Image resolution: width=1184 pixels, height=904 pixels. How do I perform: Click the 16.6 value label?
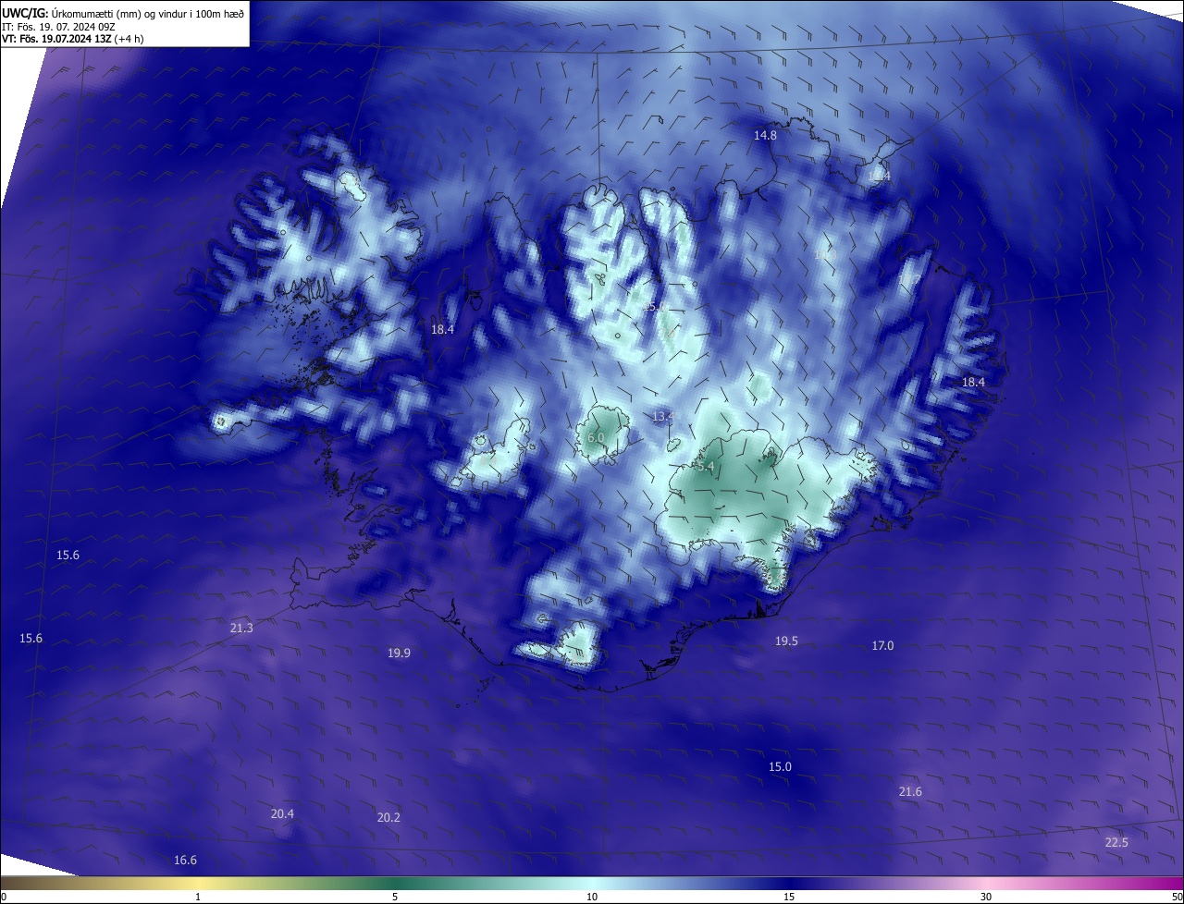[185, 860]
